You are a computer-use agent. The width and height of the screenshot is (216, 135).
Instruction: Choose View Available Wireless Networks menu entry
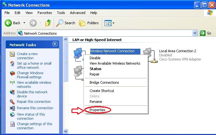[116, 63]
